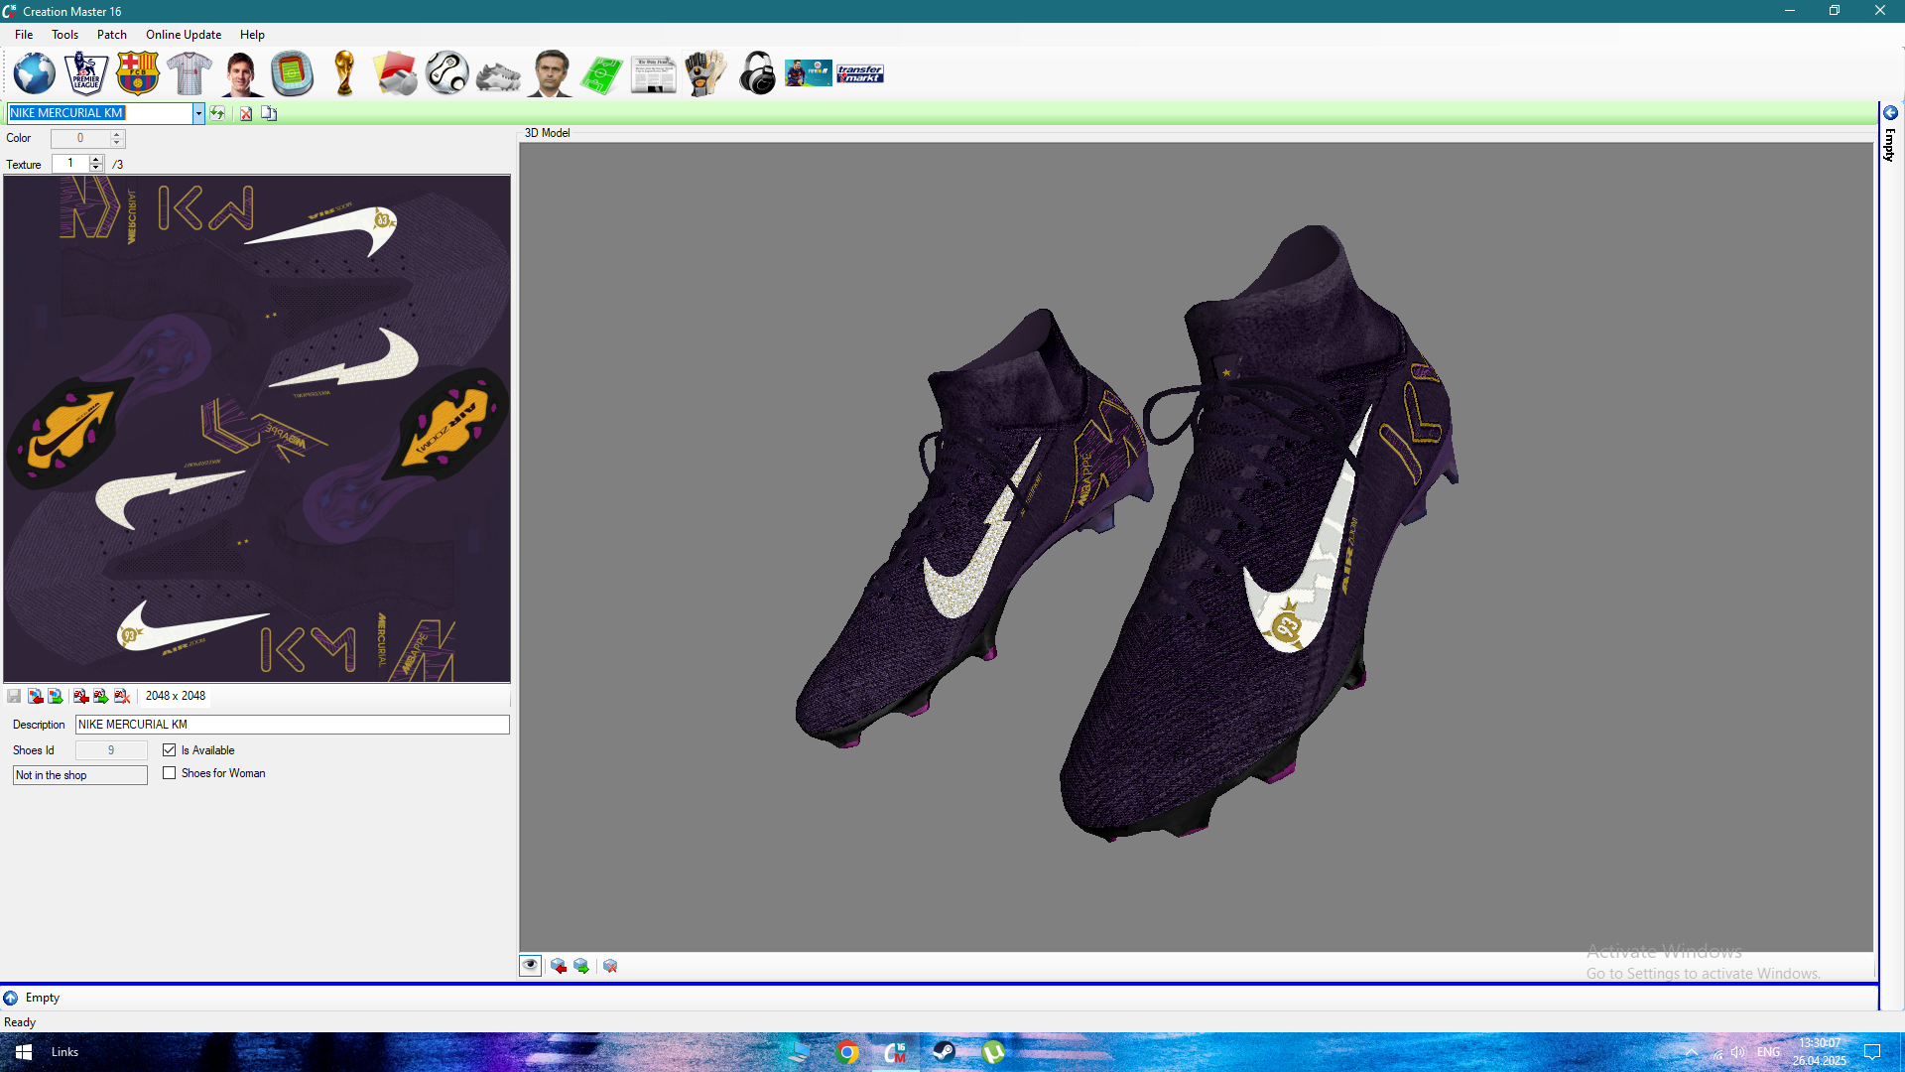Open the referees whistle and cards icon

pyautogui.click(x=395, y=73)
